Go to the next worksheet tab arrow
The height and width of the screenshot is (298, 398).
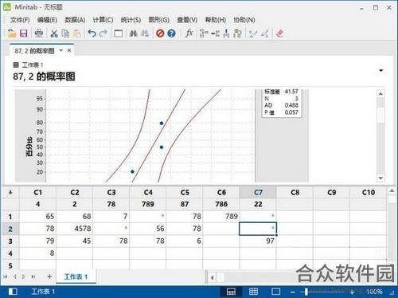point(24,276)
